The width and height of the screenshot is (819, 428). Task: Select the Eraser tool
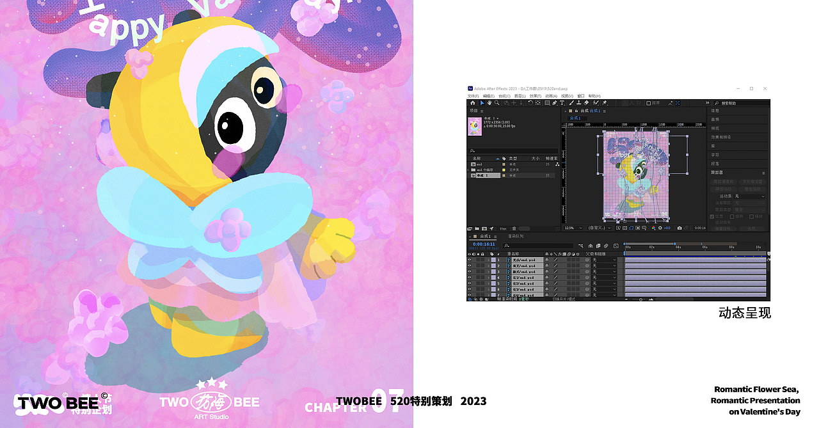coord(586,103)
